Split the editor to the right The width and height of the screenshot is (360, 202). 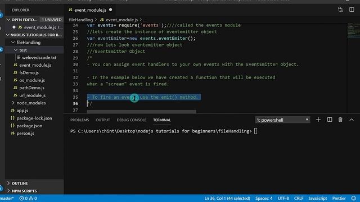click(x=352, y=10)
